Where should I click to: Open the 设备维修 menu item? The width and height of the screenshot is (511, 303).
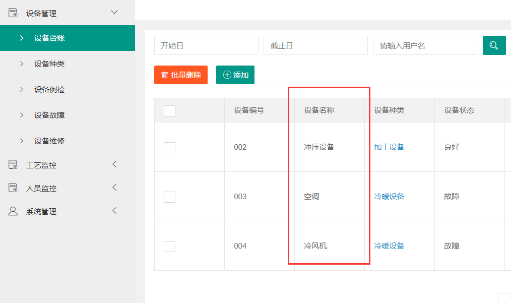68,141
